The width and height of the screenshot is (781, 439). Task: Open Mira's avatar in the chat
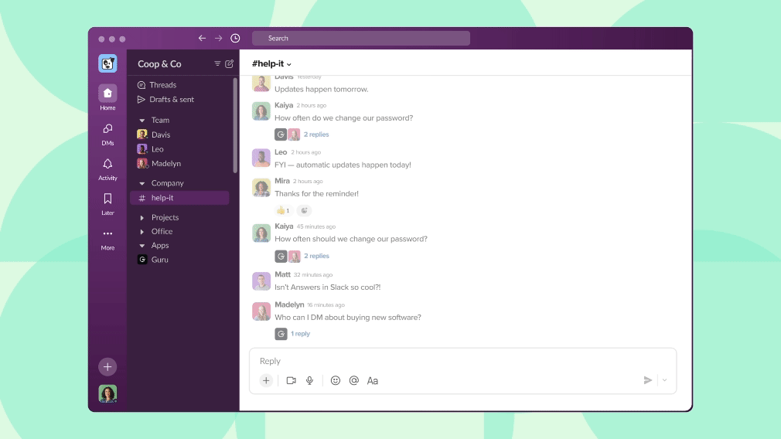click(x=261, y=188)
